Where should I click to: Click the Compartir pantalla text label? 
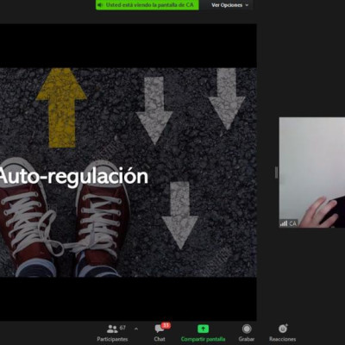tap(203, 339)
